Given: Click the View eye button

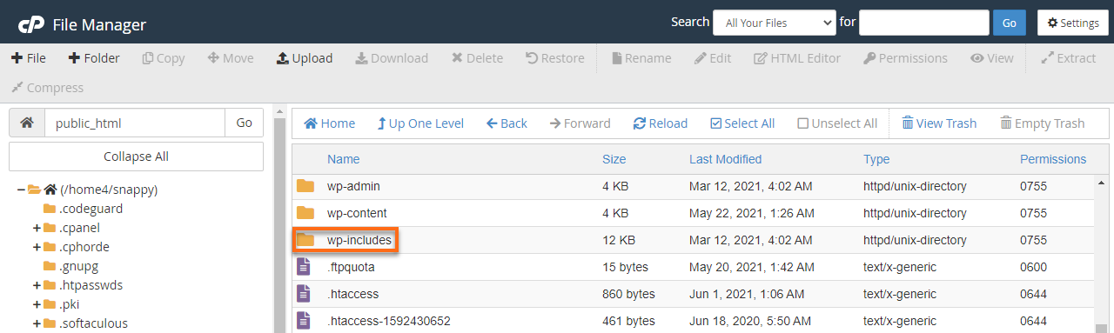Looking at the screenshot, I should (992, 58).
